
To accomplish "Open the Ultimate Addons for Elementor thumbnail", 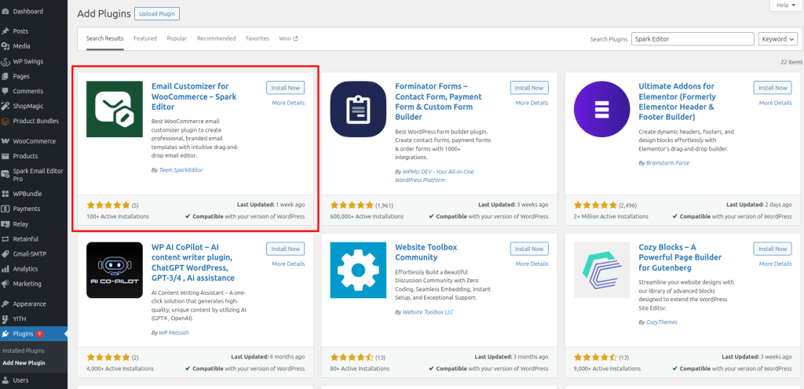I will pos(602,109).
